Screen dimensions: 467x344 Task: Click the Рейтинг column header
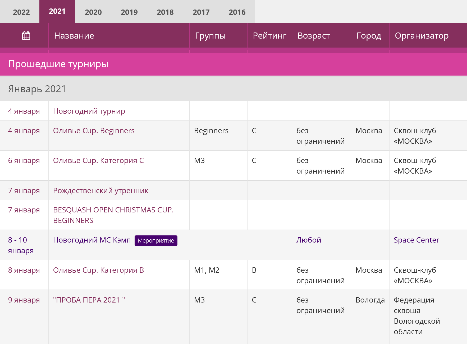pyautogui.click(x=269, y=36)
